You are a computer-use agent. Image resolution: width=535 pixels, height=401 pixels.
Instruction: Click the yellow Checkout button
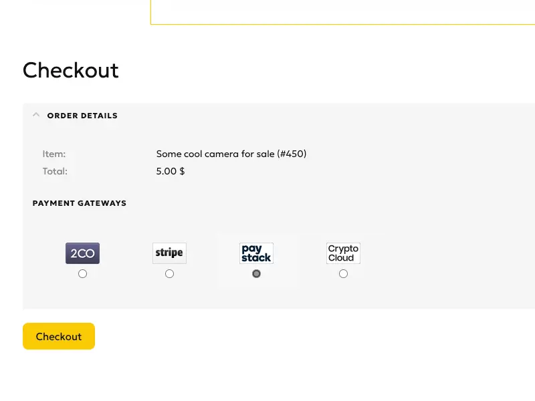tap(59, 336)
